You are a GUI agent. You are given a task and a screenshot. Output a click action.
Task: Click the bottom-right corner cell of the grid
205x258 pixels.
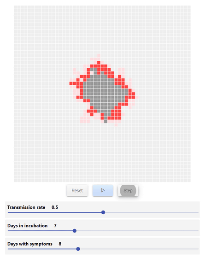pos(189,180)
